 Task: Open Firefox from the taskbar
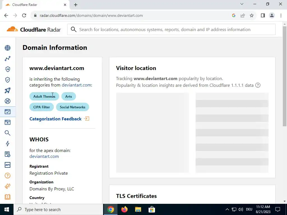[124, 209]
